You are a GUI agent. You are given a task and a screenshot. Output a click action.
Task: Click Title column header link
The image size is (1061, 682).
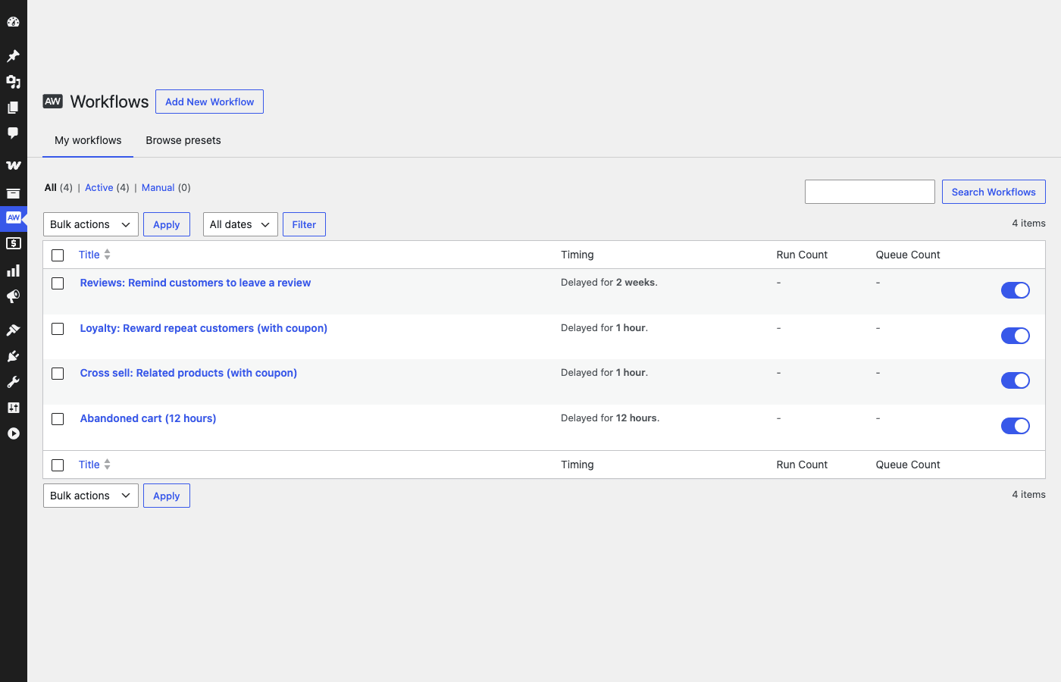[89, 255]
